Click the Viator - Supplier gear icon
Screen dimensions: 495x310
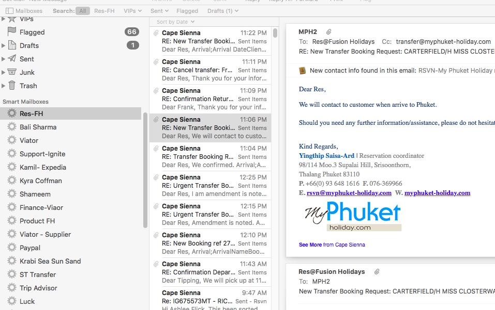tap(12, 234)
